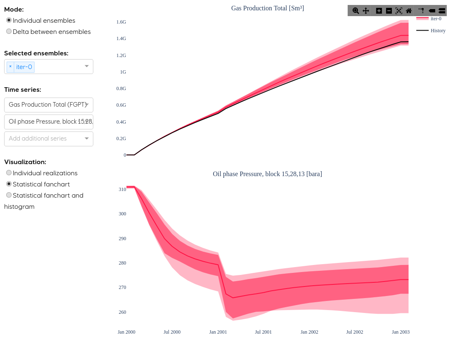Toggle spike lines icon
Image resolution: width=458 pixels, height=339 pixels.
click(x=422, y=11)
